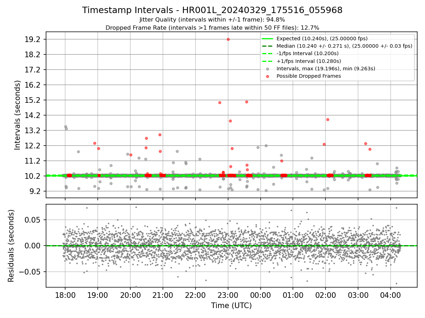The image size is (425, 318).
Task: Click the x-axis tick label '00:00'
Action: pyautogui.click(x=260, y=295)
